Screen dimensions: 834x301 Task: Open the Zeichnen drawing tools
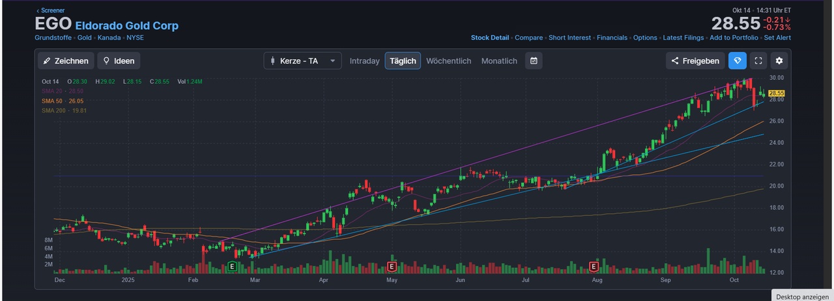pos(66,60)
